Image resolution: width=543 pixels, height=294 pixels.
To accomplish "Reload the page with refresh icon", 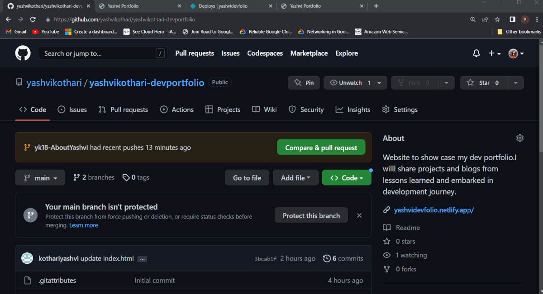I will click(33, 19).
